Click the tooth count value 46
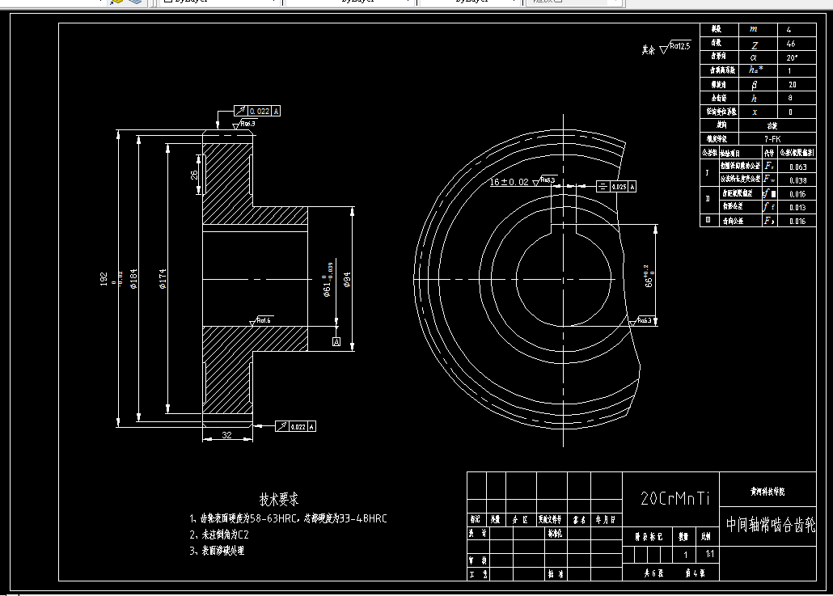This screenshot has height=596, width=833. click(791, 44)
